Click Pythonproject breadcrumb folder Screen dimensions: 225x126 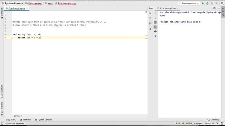[34, 3]
